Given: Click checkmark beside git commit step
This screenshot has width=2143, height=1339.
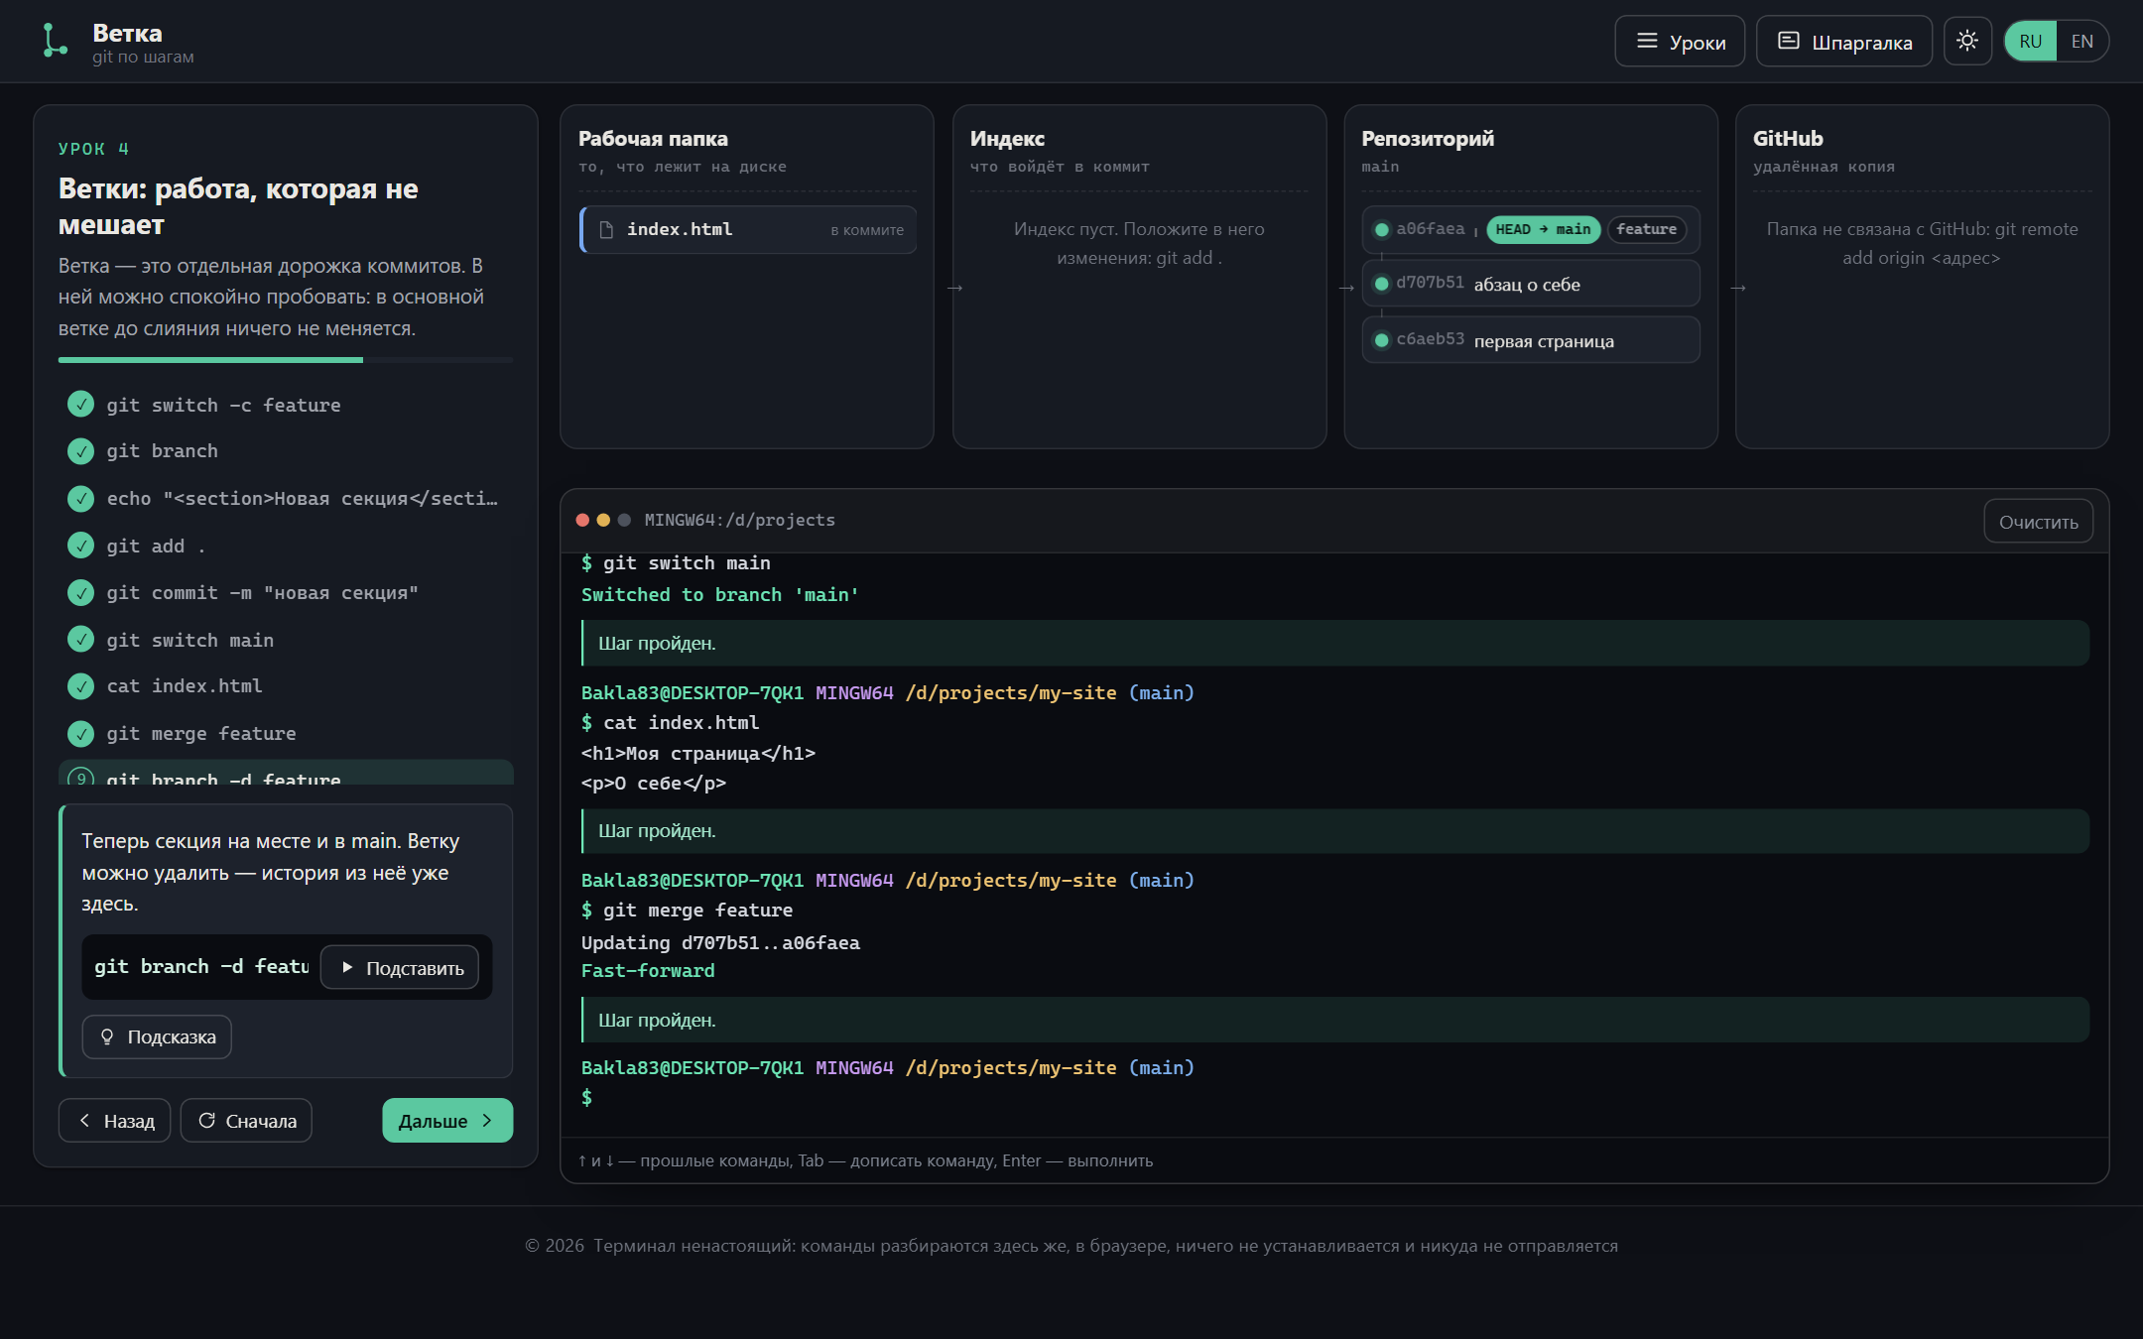Looking at the screenshot, I should 80,592.
